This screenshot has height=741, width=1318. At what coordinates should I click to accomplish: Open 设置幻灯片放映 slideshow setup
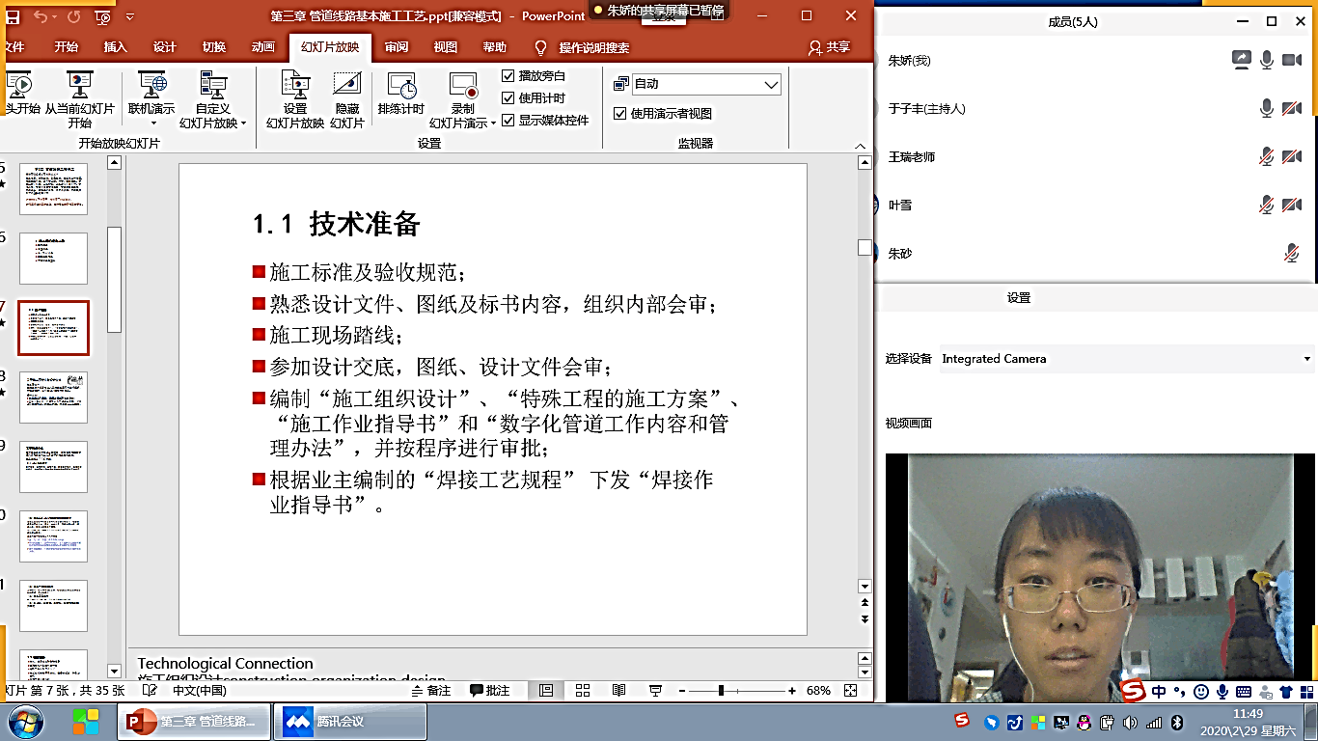(x=295, y=87)
